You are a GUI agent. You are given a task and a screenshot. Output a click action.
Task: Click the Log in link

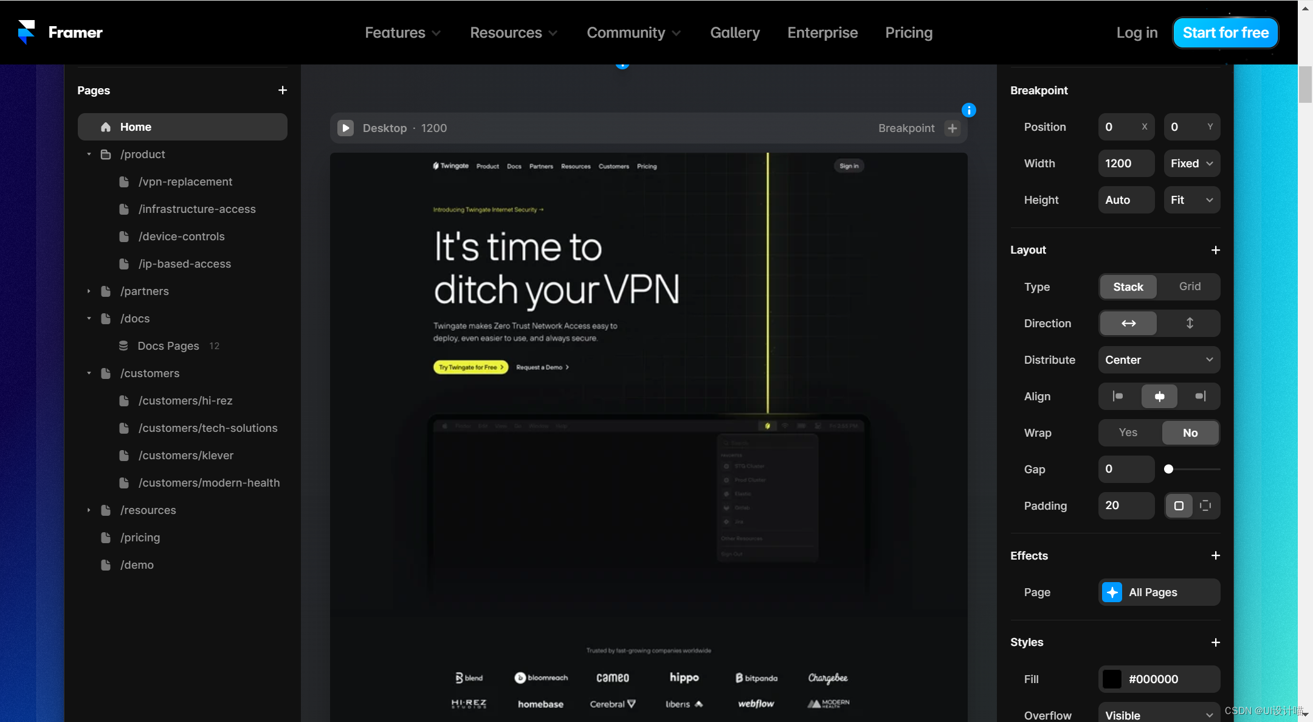[x=1137, y=33]
